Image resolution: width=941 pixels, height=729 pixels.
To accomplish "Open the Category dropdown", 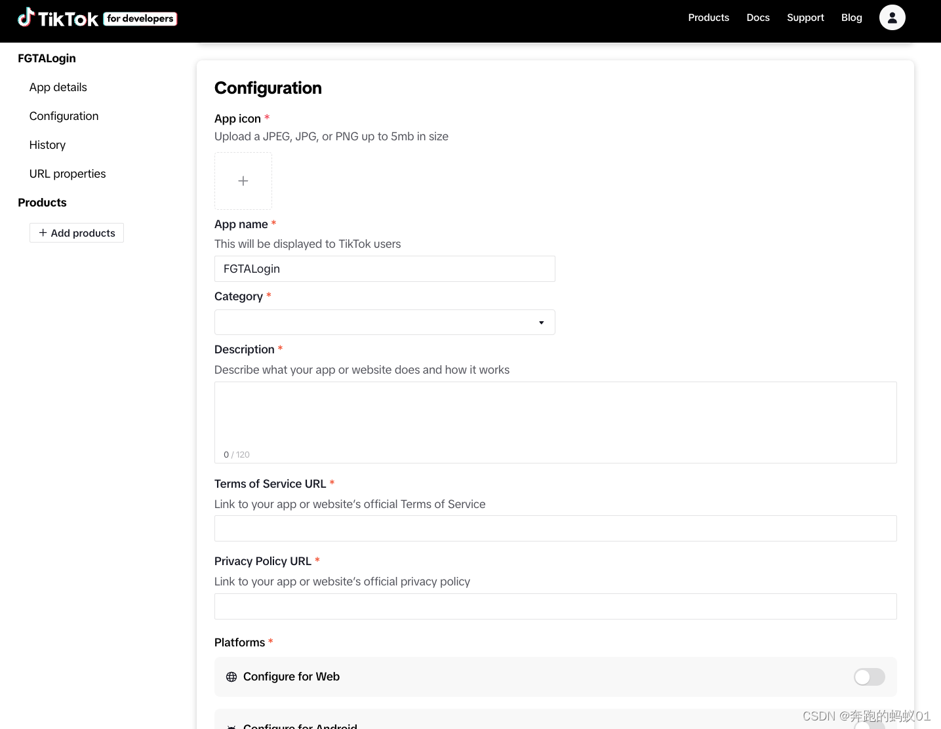I will [x=385, y=323].
